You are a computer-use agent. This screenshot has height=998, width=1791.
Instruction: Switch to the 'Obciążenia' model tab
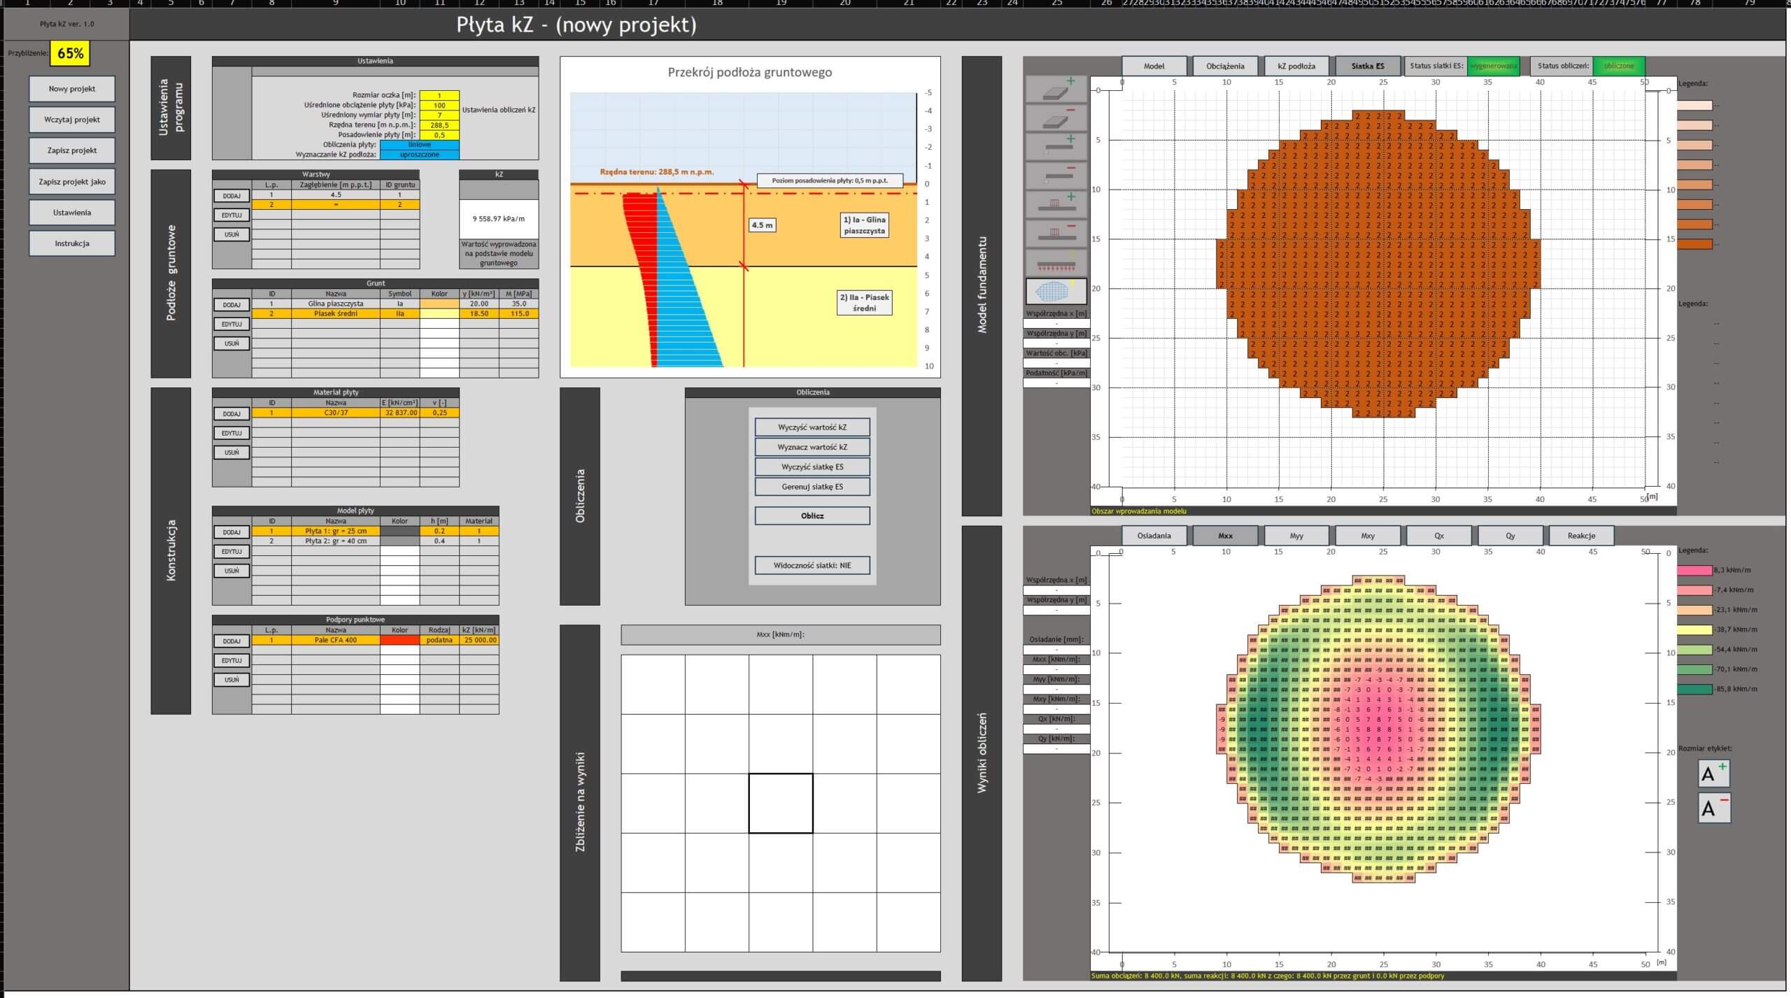(x=1225, y=66)
